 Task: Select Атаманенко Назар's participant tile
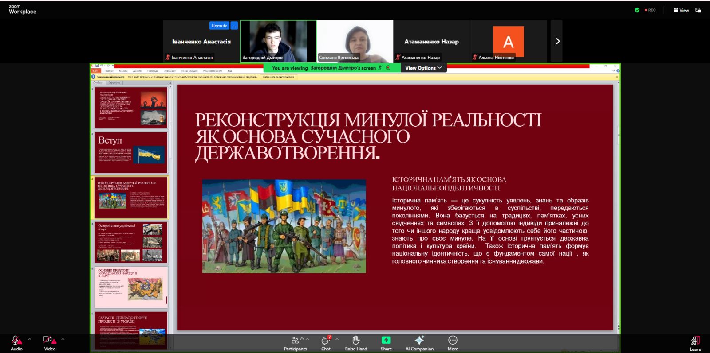431,41
